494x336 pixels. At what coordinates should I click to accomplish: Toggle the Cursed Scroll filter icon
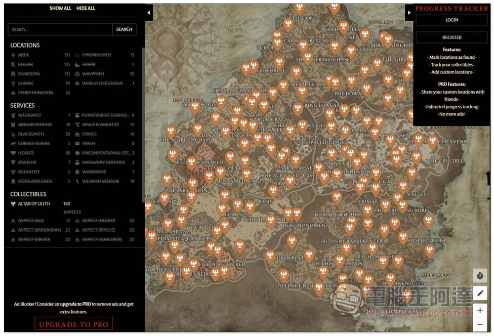click(13, 143)
